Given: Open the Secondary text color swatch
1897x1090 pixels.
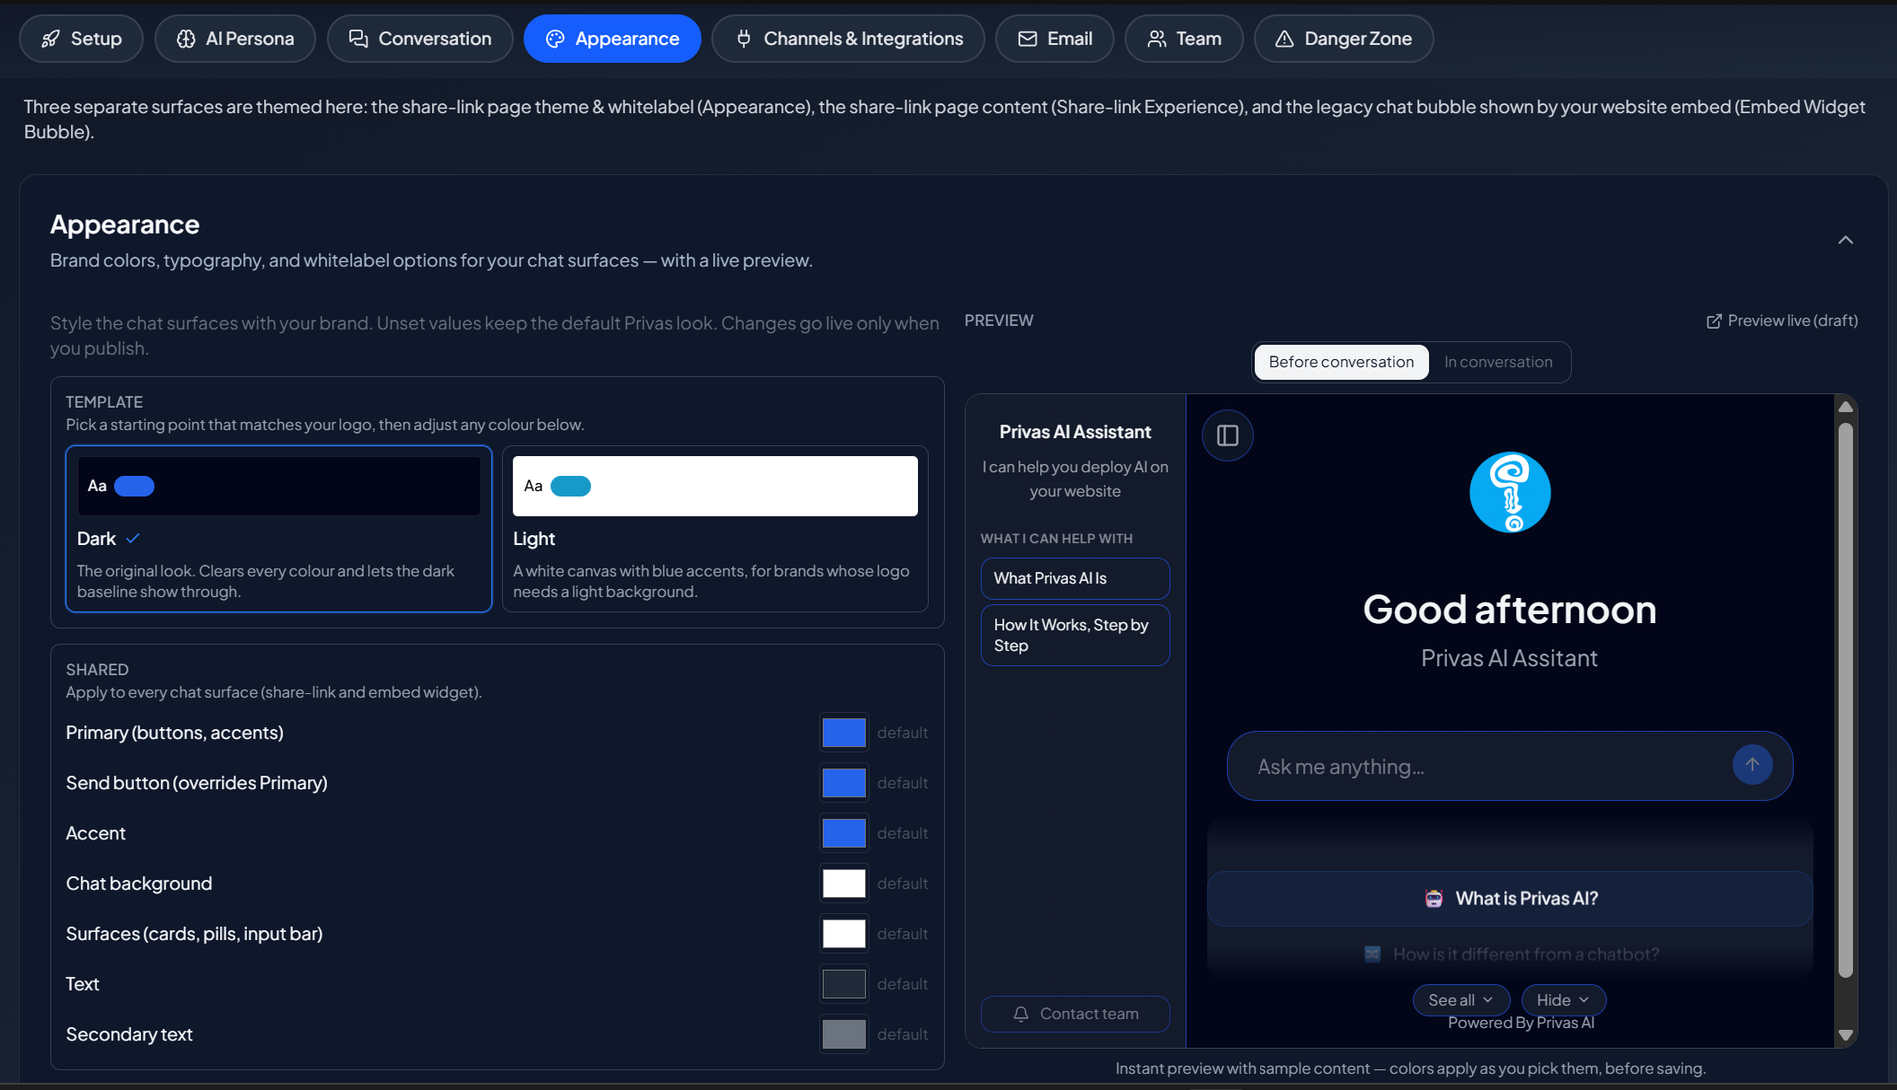Looking at the screenshot, I should pos(844,1034).
